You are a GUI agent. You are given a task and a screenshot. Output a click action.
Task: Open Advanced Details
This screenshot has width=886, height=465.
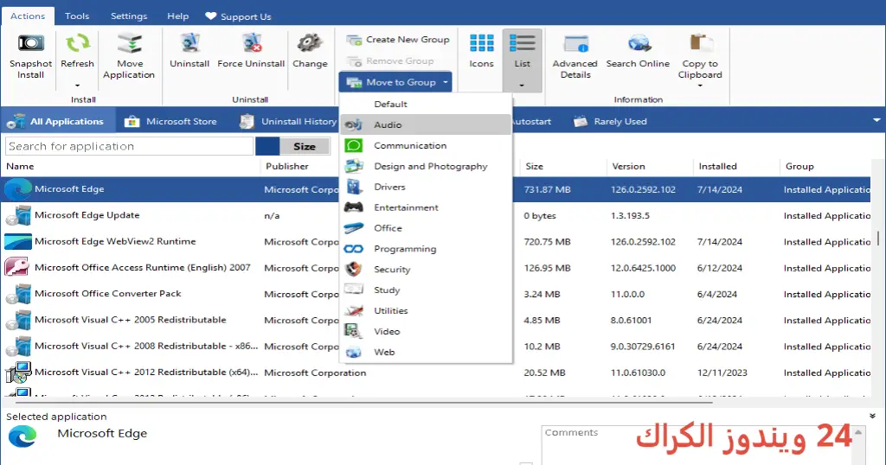[575, 56]
